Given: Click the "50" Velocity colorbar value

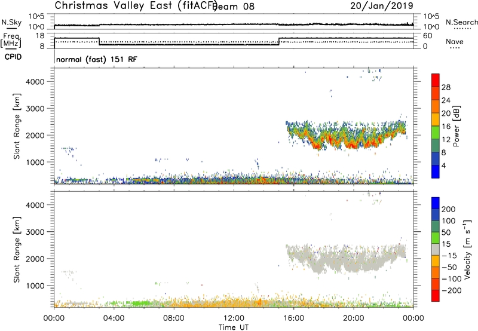Looking at the screenshot, I should pos(446,232).
